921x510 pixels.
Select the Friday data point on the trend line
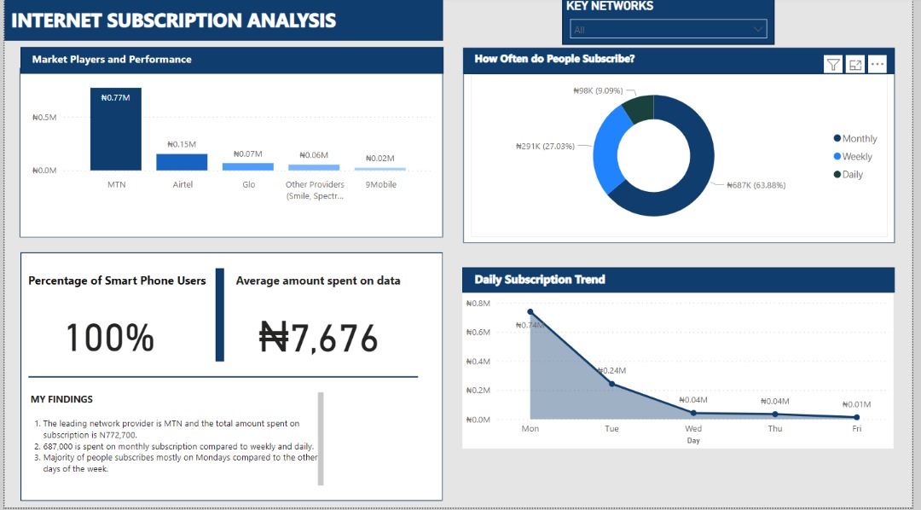[856, 417]
